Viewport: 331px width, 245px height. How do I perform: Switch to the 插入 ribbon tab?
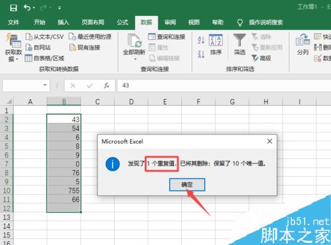click(64, 23)
